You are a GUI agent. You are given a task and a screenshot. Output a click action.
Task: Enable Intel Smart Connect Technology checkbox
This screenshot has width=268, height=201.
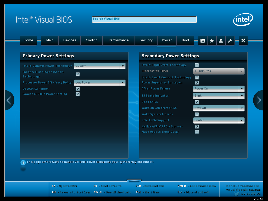[197, 77]
